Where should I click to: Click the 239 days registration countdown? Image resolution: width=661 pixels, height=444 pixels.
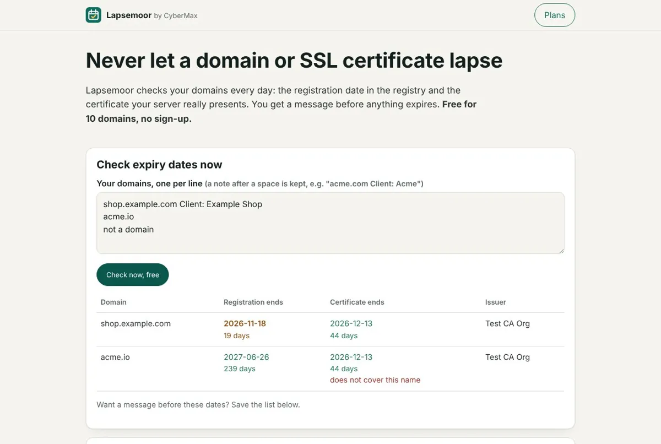[x=240, y=369]
